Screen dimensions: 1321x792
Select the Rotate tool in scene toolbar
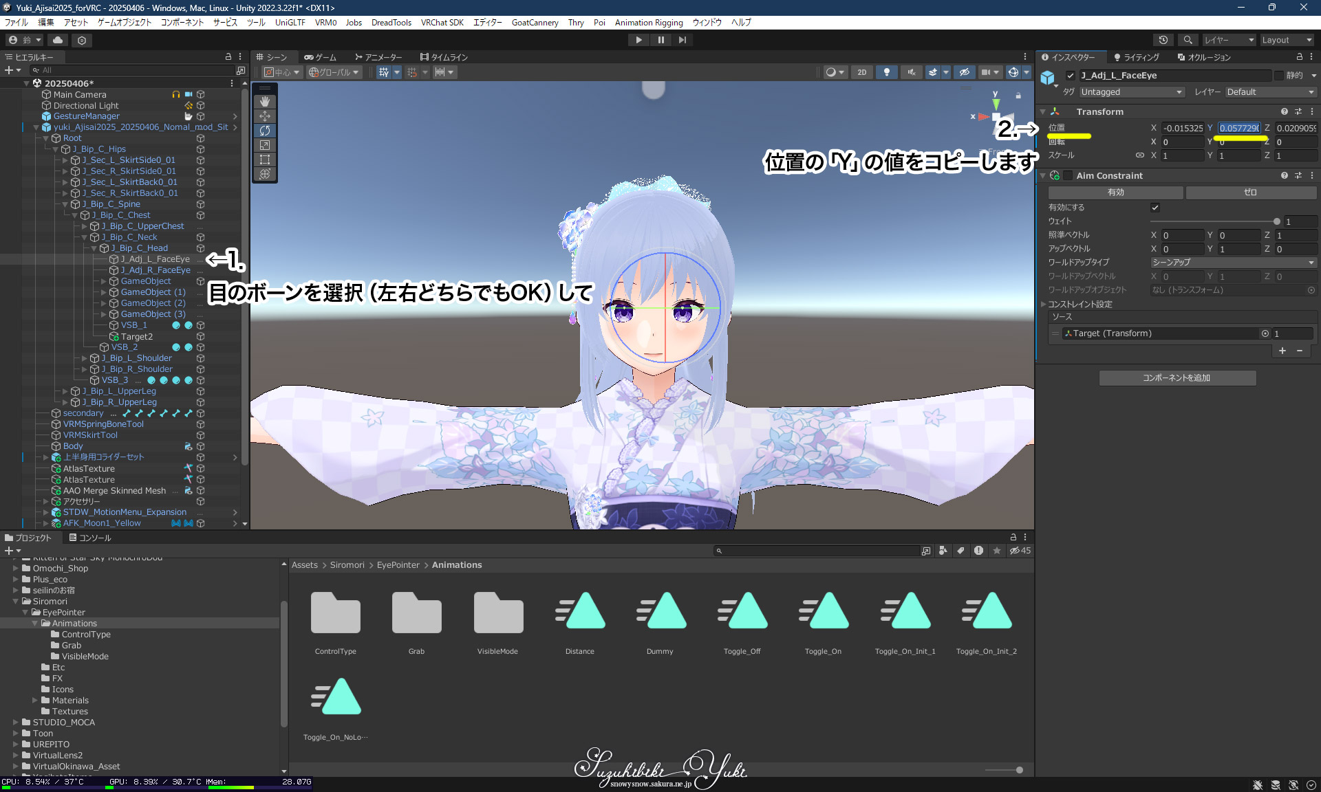tap(265, 130)
